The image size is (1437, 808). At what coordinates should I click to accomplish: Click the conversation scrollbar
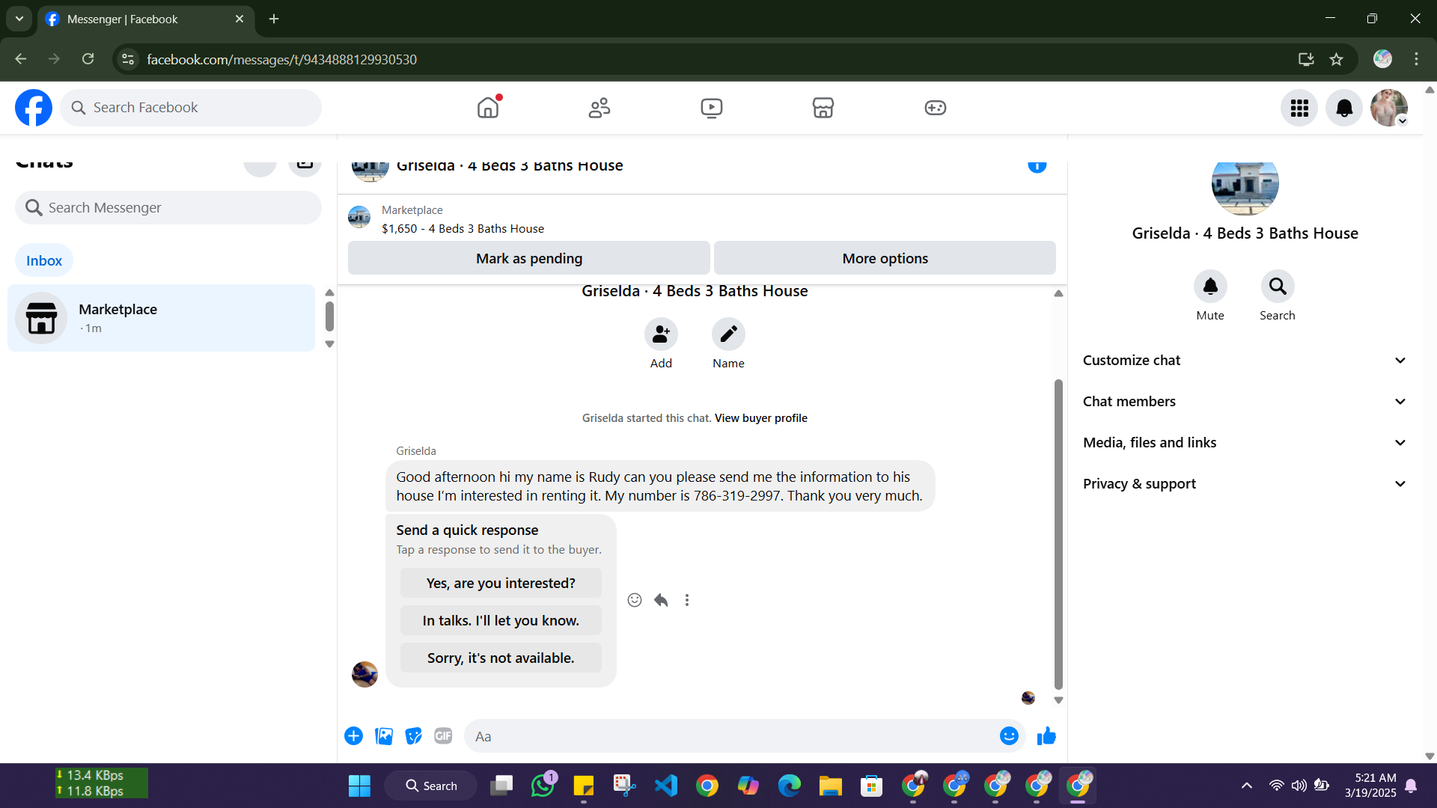[x=1058, y=534]
